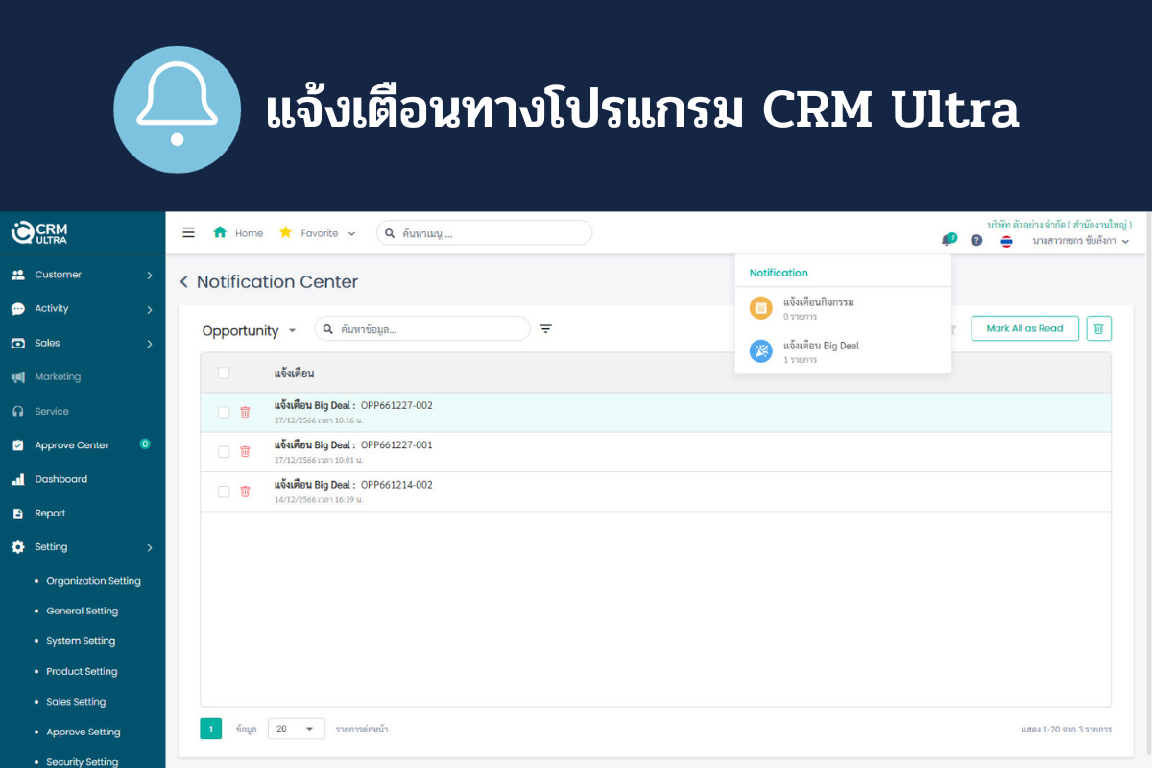The width and height of the screenshot is (1152, 768).
Task: Open แจ้งเตือนกิจกรรม notification entry
Action: [843, 308]
